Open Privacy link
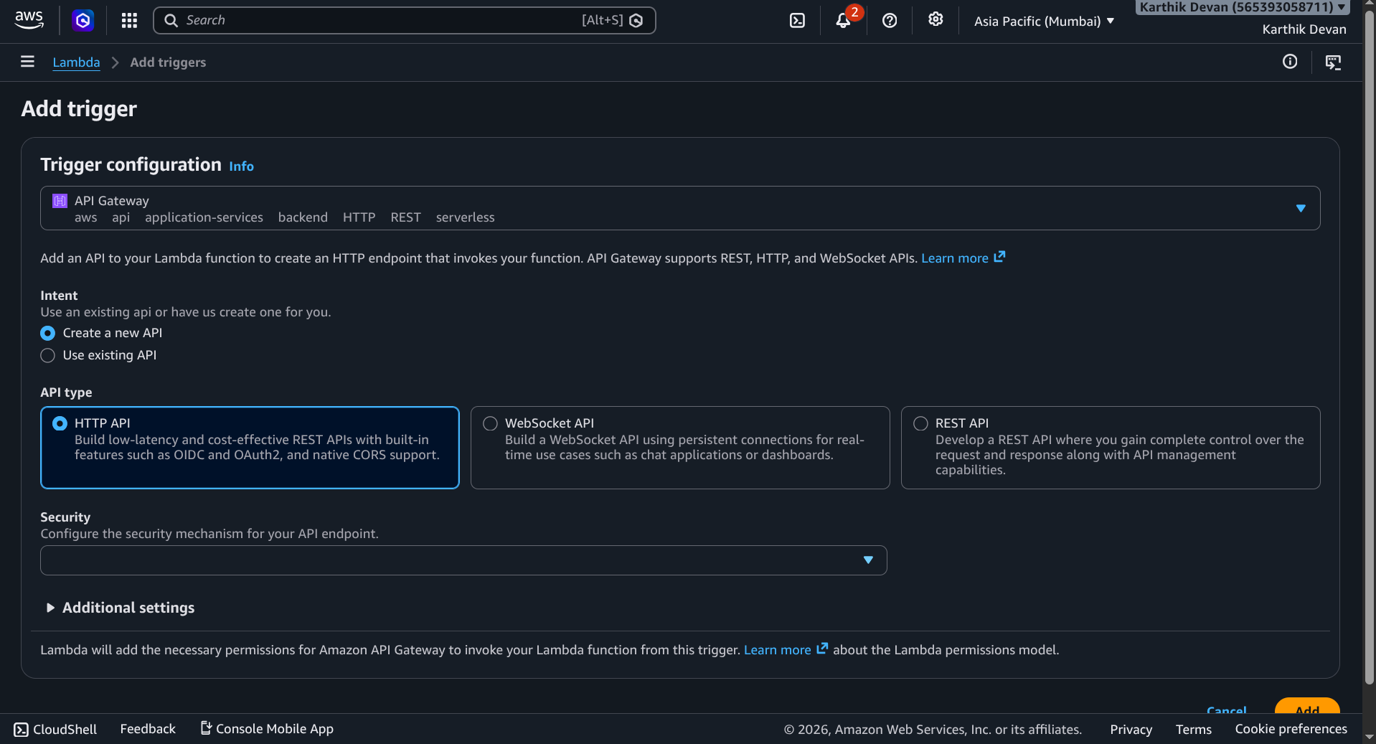 (1131, 729)
